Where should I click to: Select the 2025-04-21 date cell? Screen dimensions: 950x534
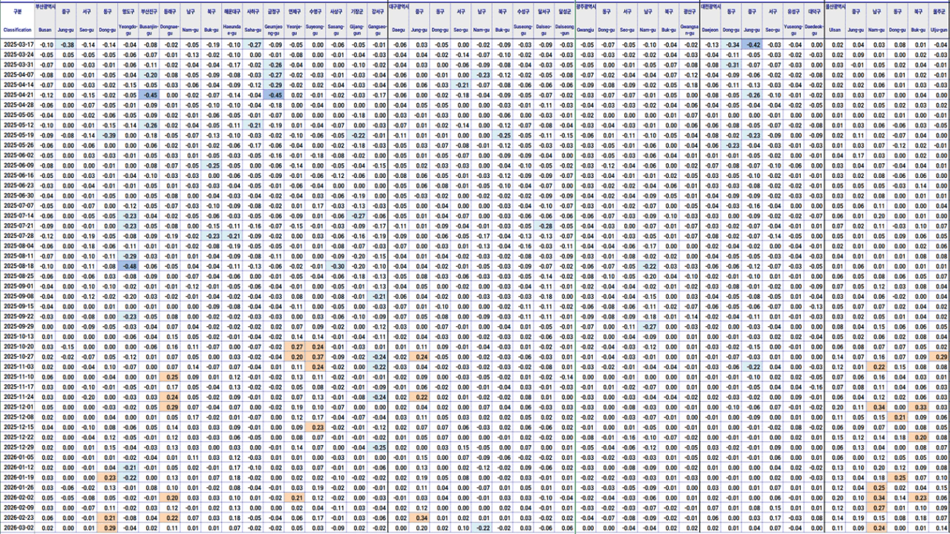(17, 94)
